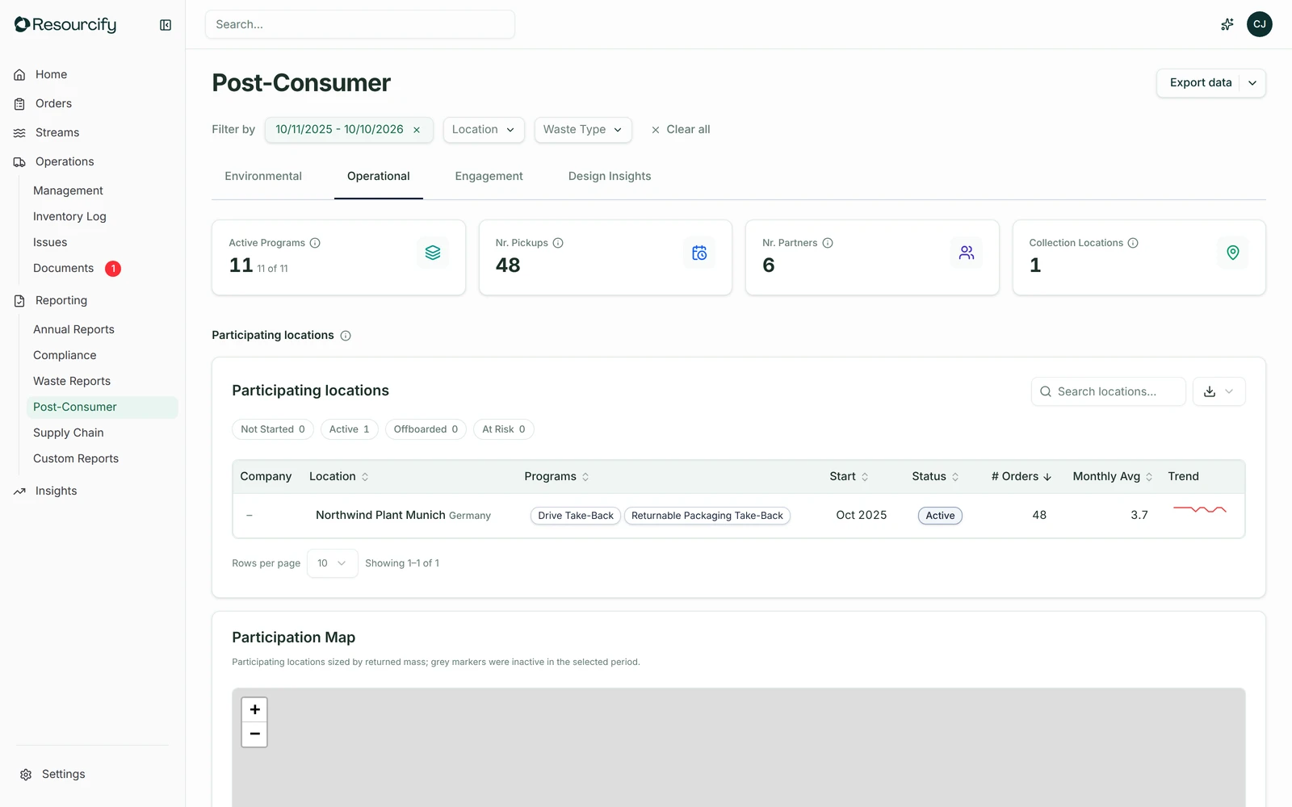Click the Home icon in sidebar
Viewport: 1292px width, 807px height.
[19, 74]
